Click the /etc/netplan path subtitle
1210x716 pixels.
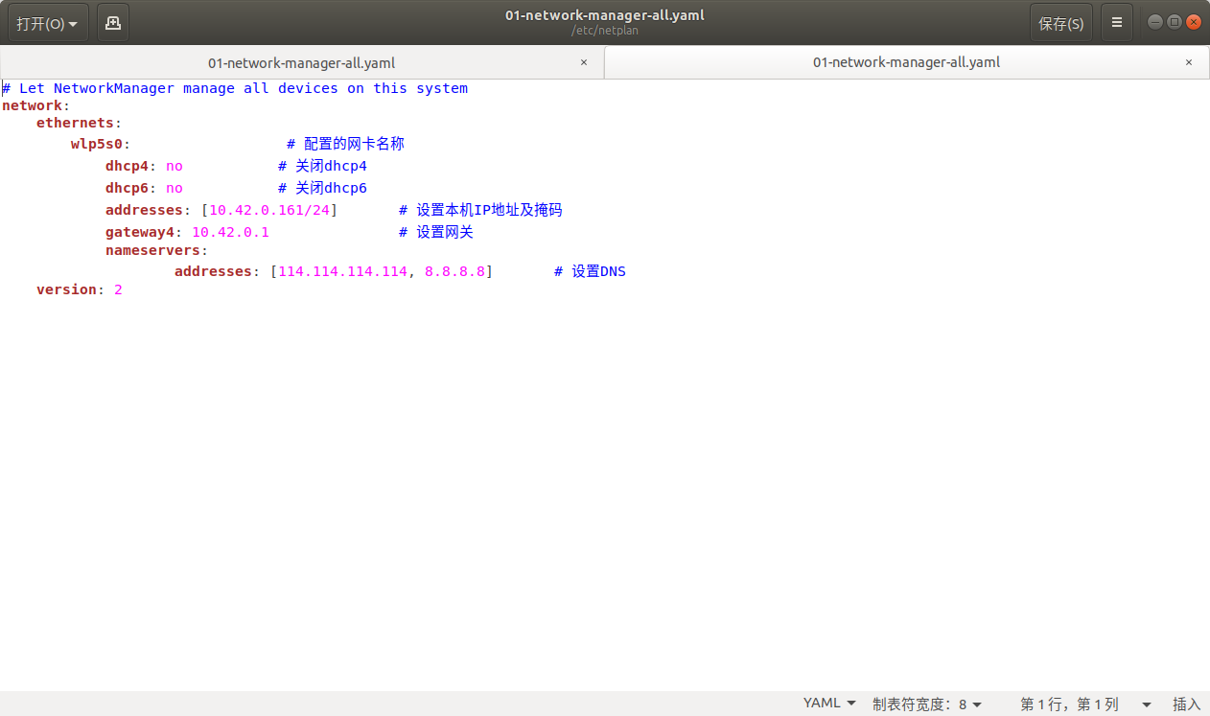[x=605, y=31]
